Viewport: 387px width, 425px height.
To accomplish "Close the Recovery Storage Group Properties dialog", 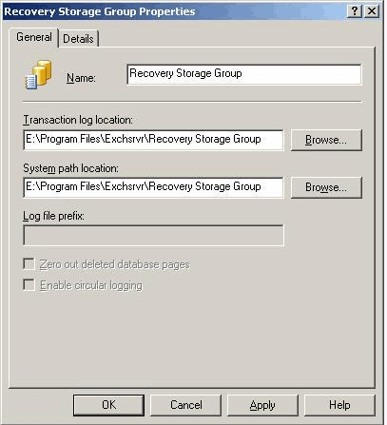I will tap(372, 11).
